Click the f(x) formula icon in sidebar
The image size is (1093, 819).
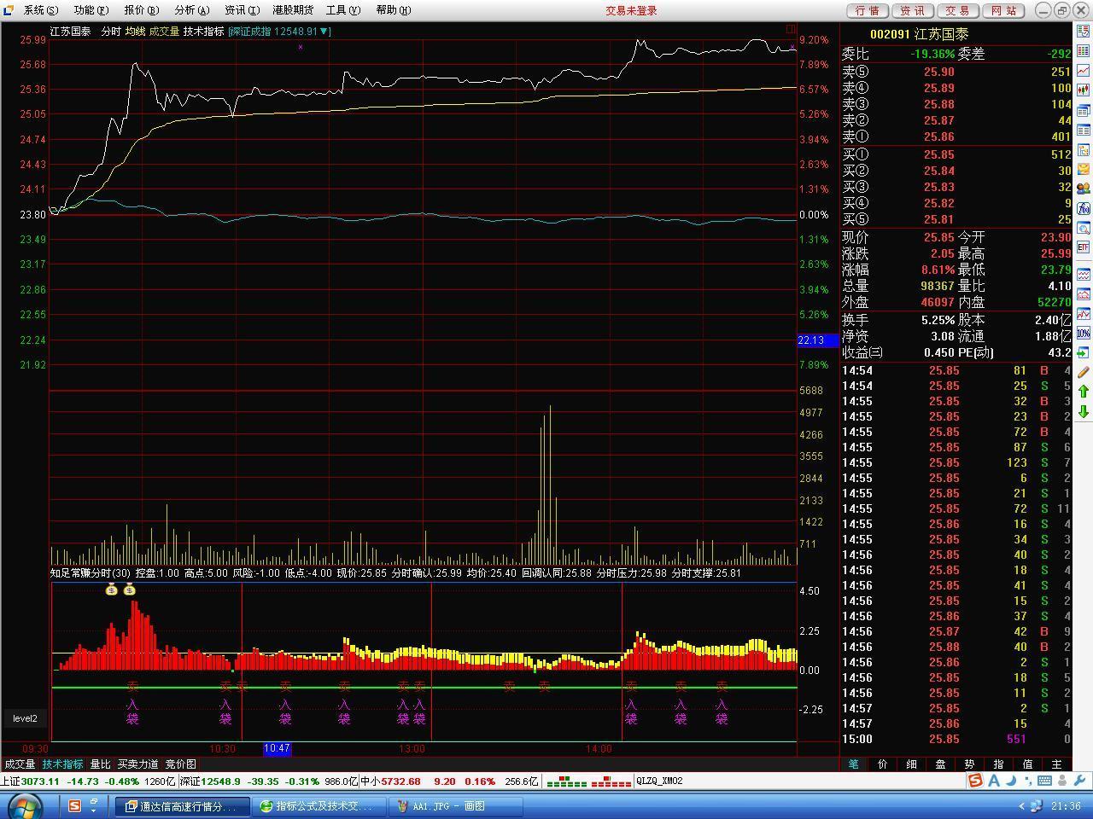(1083, 208)
